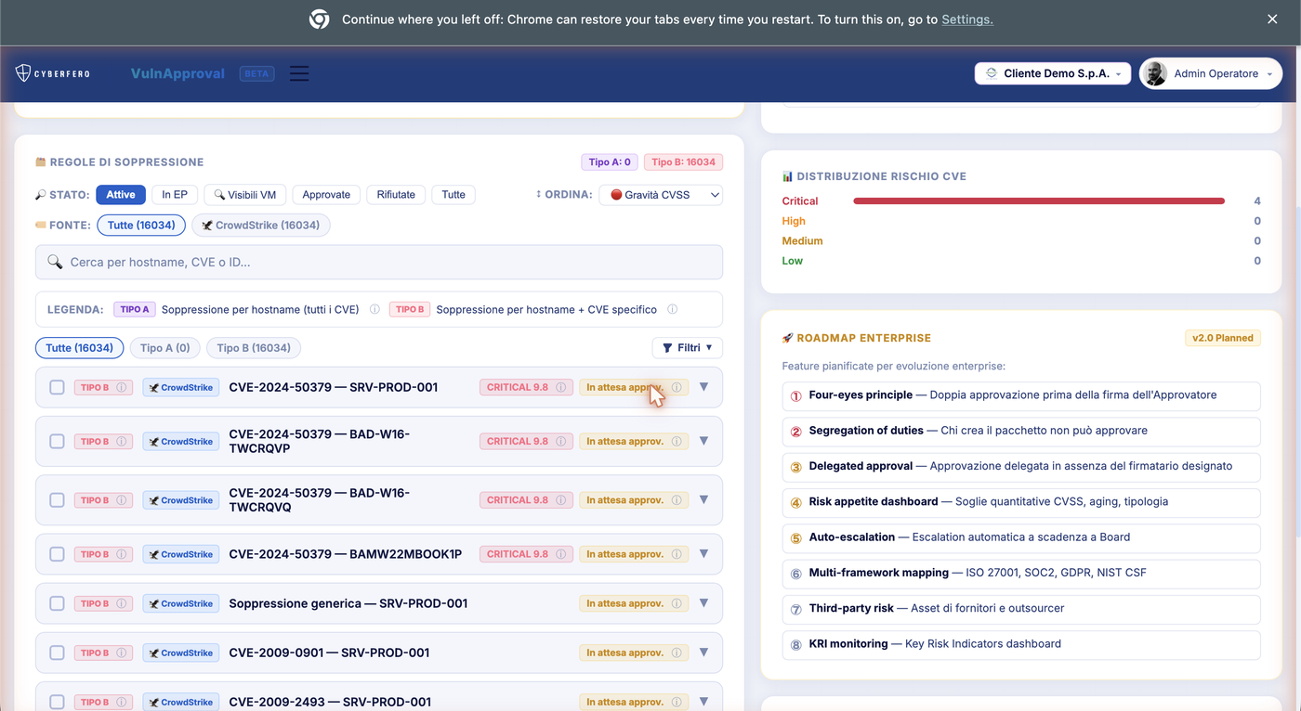The width and height of the screenshot is (1301, 711).
Task: Click info icon beside TIPO B on CVE-2009-0901 row
Action: 122,653
